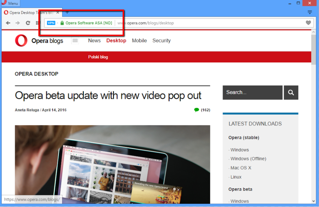Click the article hero image
Viewport: 319px width, 207px height.
[x=112, y=165]
